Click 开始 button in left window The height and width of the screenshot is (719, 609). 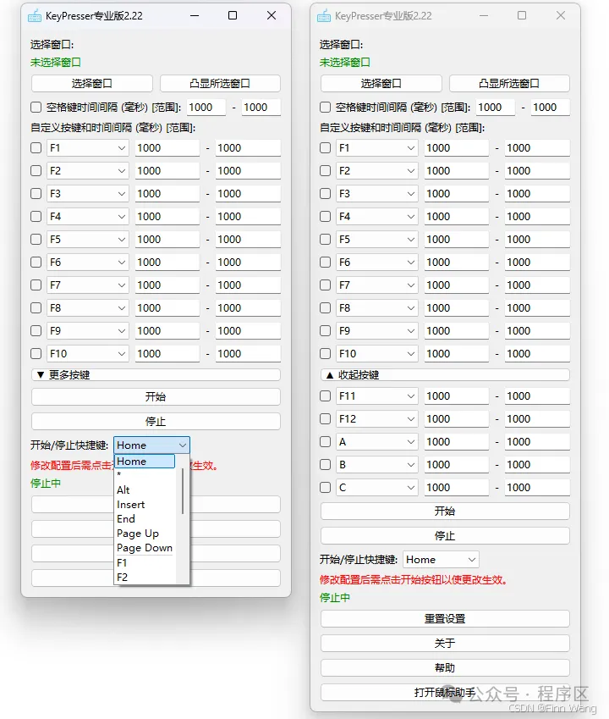(x=156, y=396)
